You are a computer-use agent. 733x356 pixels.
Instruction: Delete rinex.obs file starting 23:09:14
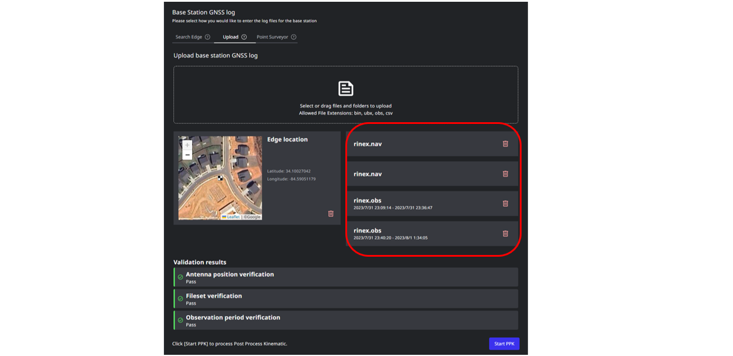pyautogui.click(x=505, y=203)
